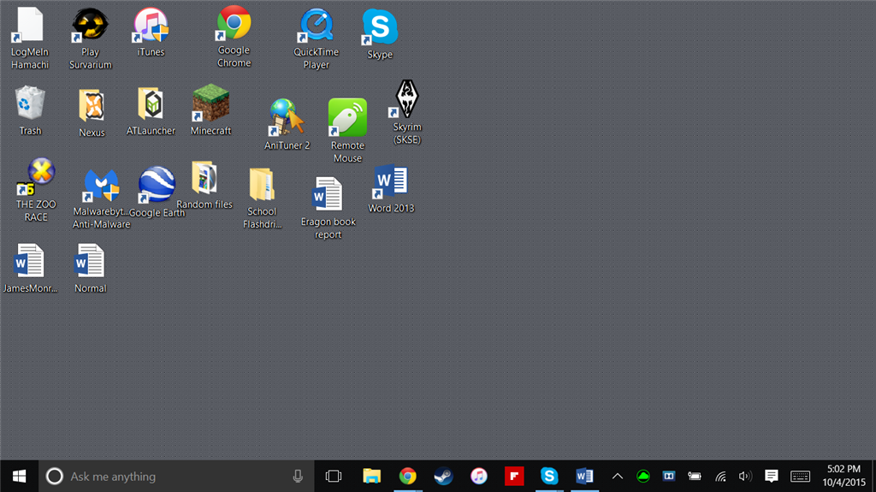Image resolution: width=876 pixels, height=492 pixels.
Task: Select the Malwarebytes Anti-Malware shortcut
Action: pos(101,199)
